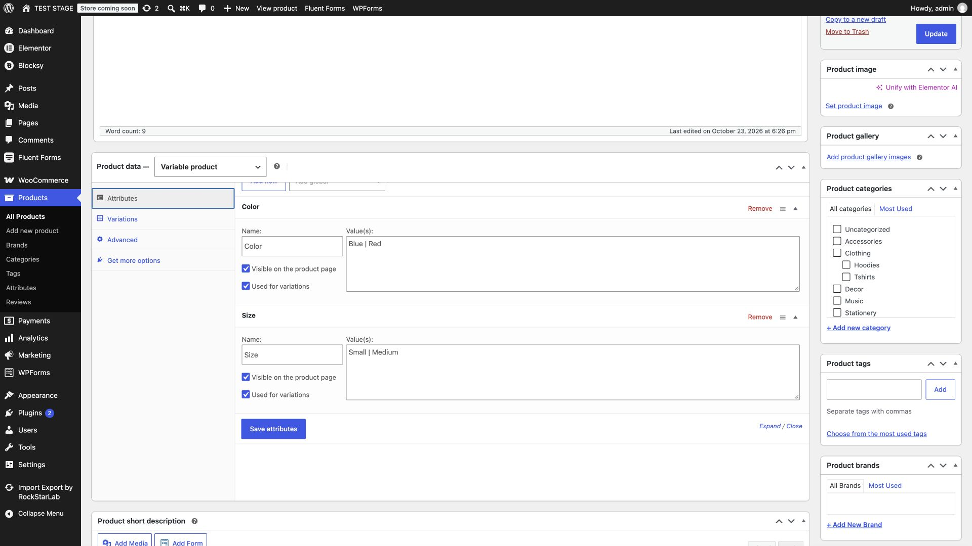Click the Color attribute drag handle icon
The image size is (972, 546).
[x=783, y=209]
